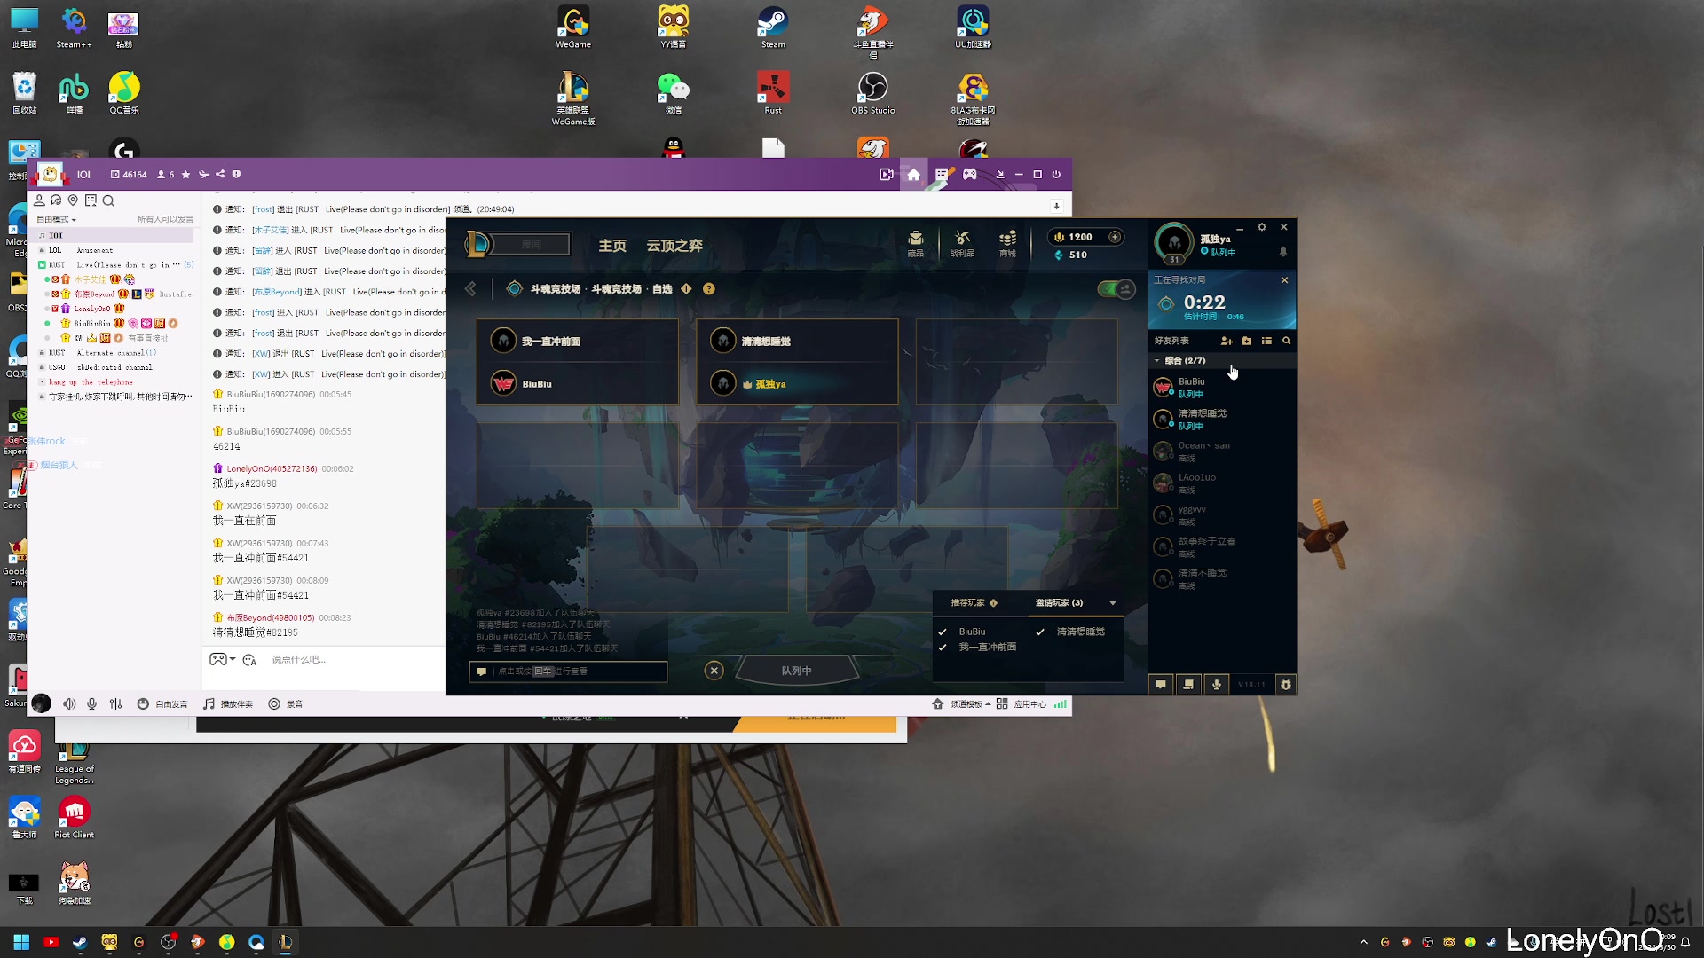Open BiuBiu friend entry in friends list
This screenshot has height=958, width=1704.
(1222, 388)
